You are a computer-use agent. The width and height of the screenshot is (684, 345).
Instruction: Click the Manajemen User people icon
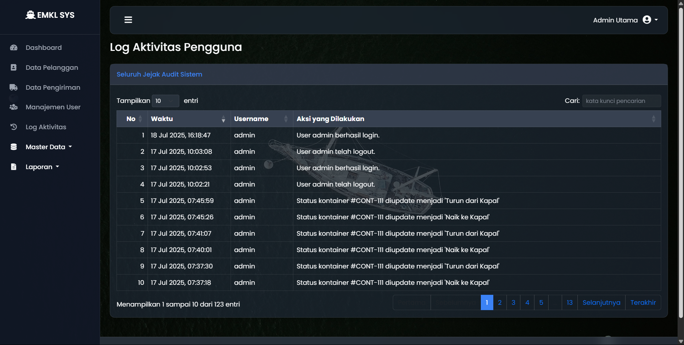[x=14, y=107]
